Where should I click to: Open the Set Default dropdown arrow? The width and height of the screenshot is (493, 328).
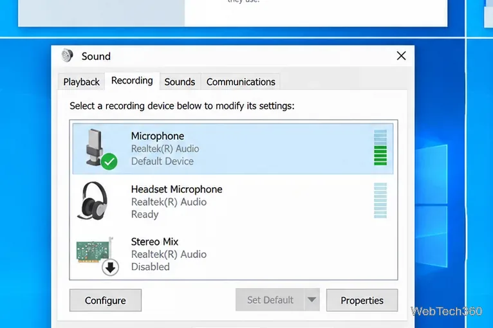coord(312,300)
